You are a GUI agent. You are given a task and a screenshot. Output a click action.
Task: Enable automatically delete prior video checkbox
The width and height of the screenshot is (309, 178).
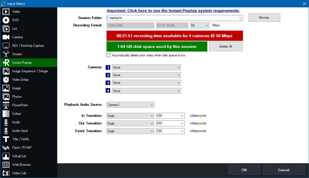pyautogui.click(x=108, y=55)
